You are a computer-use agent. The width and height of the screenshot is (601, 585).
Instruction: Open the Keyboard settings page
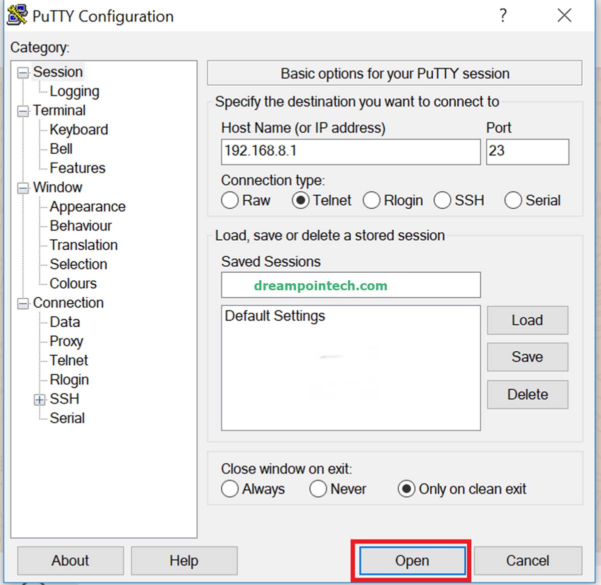tap(79, 129)
